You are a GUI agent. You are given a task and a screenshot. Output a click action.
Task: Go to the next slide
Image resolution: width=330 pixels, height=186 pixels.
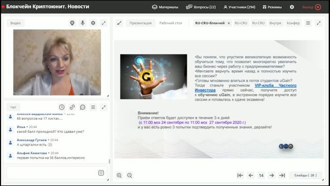272,175
